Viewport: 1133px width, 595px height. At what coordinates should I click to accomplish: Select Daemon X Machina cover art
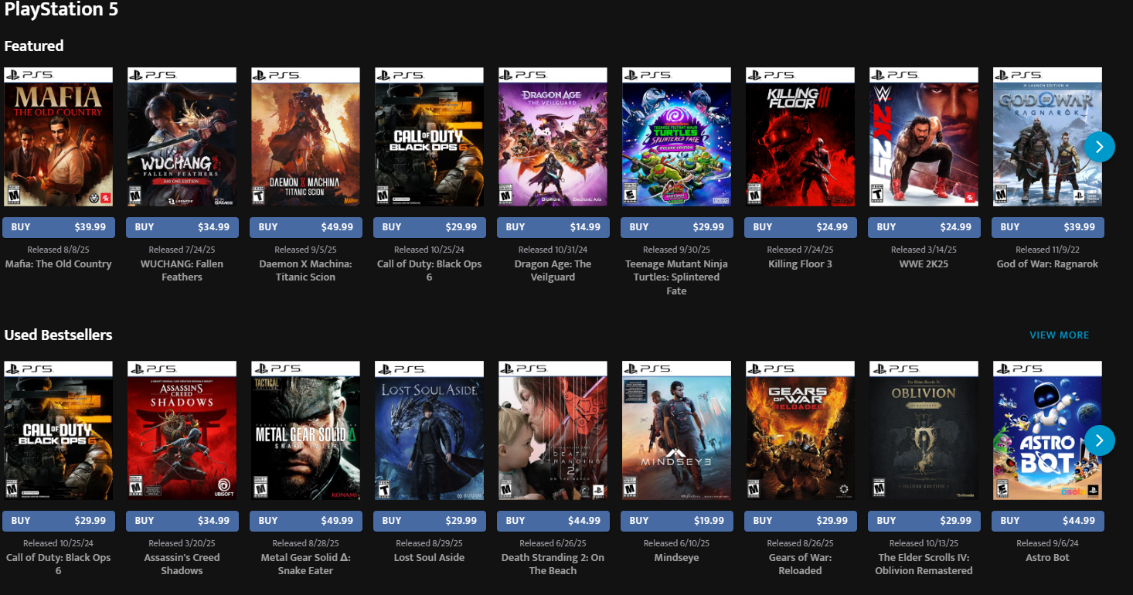click(x=305, y=137)
